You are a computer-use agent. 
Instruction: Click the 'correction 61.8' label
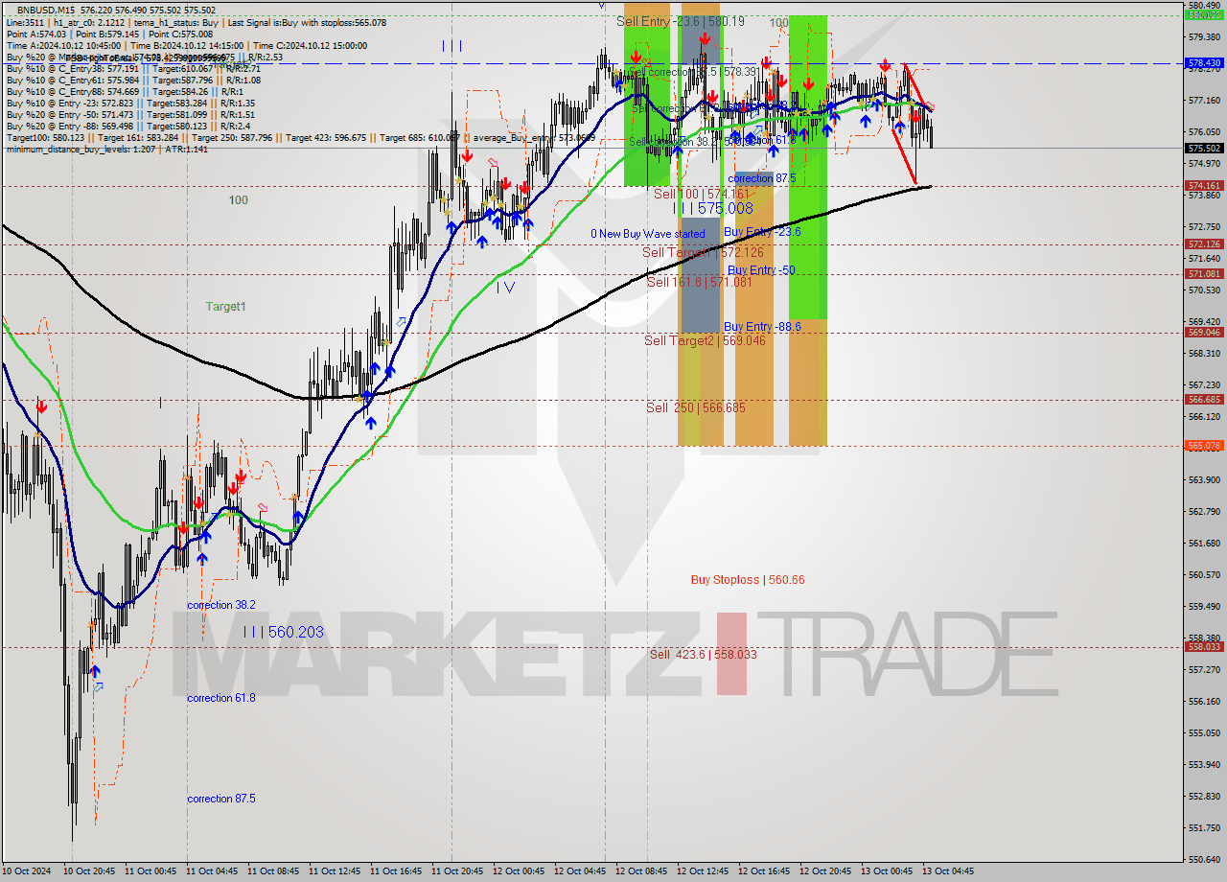pos(221,698)
